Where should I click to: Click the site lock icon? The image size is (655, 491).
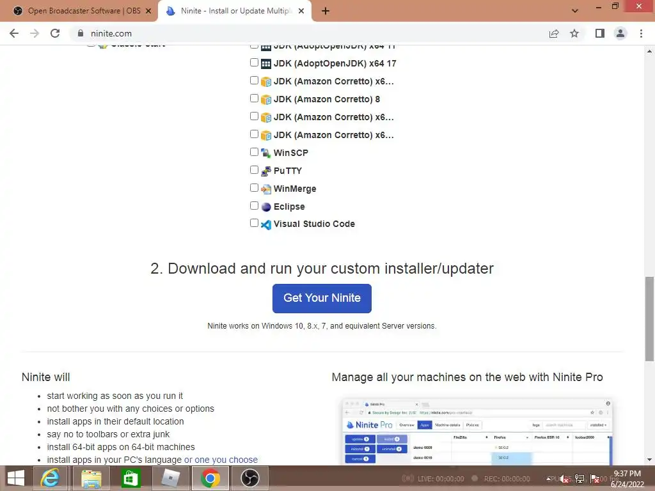point(81,33)
